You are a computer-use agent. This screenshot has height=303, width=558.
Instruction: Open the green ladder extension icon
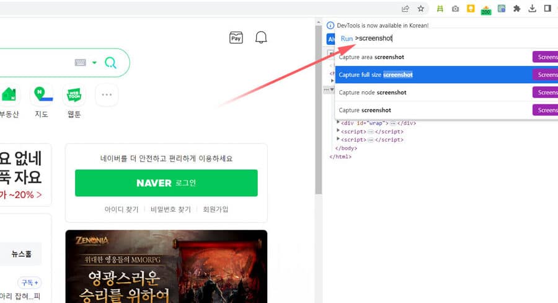(440, 9)
